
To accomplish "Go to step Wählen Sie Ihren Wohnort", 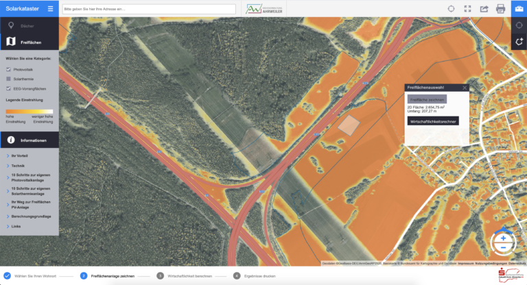I will tap(35, 276).
